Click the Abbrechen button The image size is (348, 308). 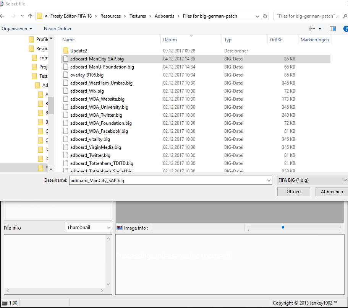(x=332, y=192)
